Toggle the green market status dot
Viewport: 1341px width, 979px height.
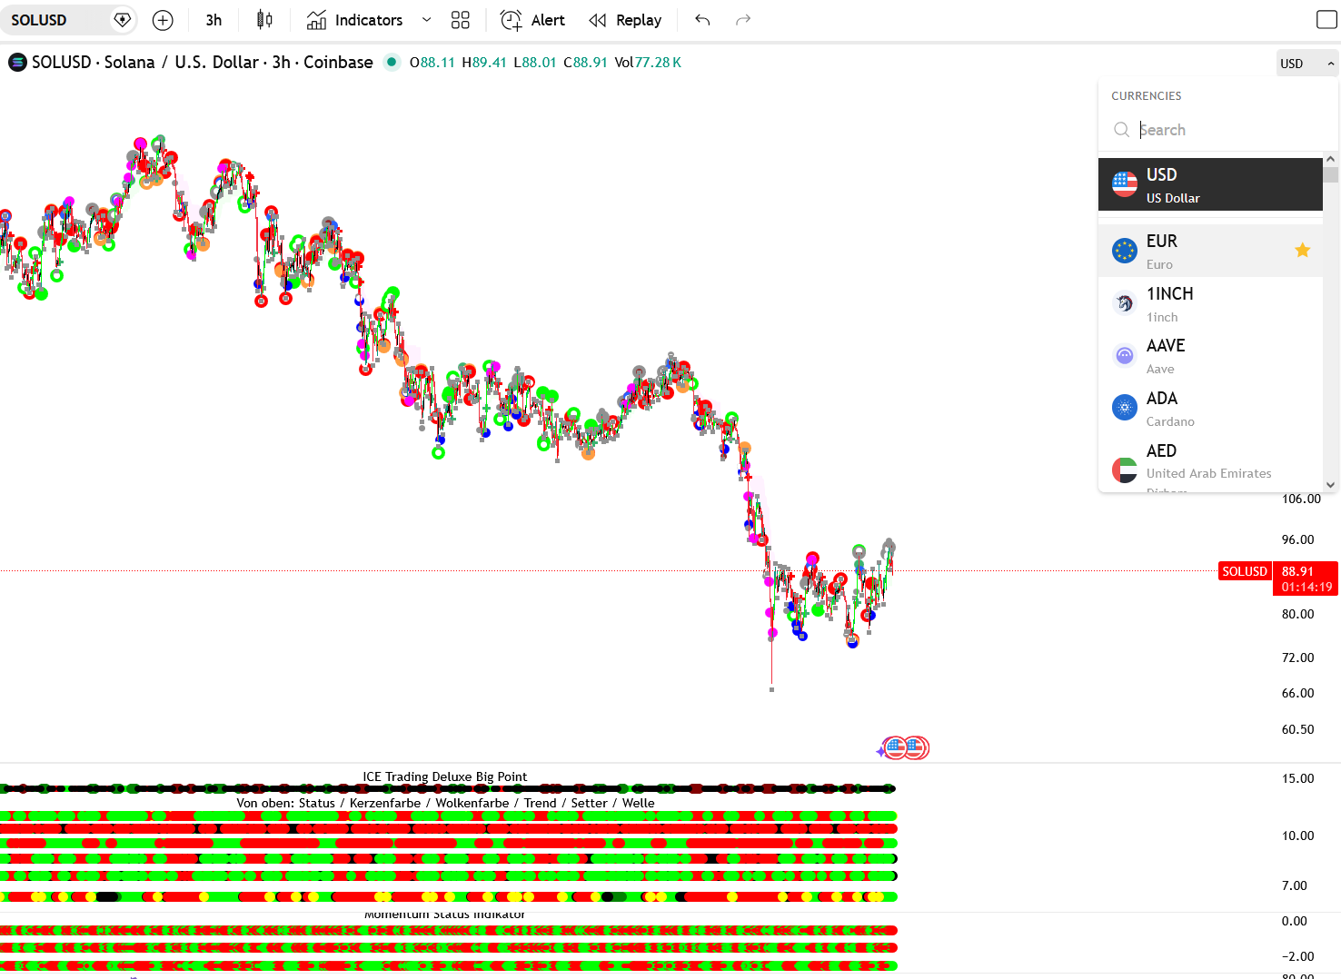(391, 62)
